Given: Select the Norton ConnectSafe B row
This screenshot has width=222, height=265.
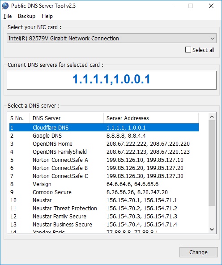Looking at the screenshot, I should coord(104,168).
